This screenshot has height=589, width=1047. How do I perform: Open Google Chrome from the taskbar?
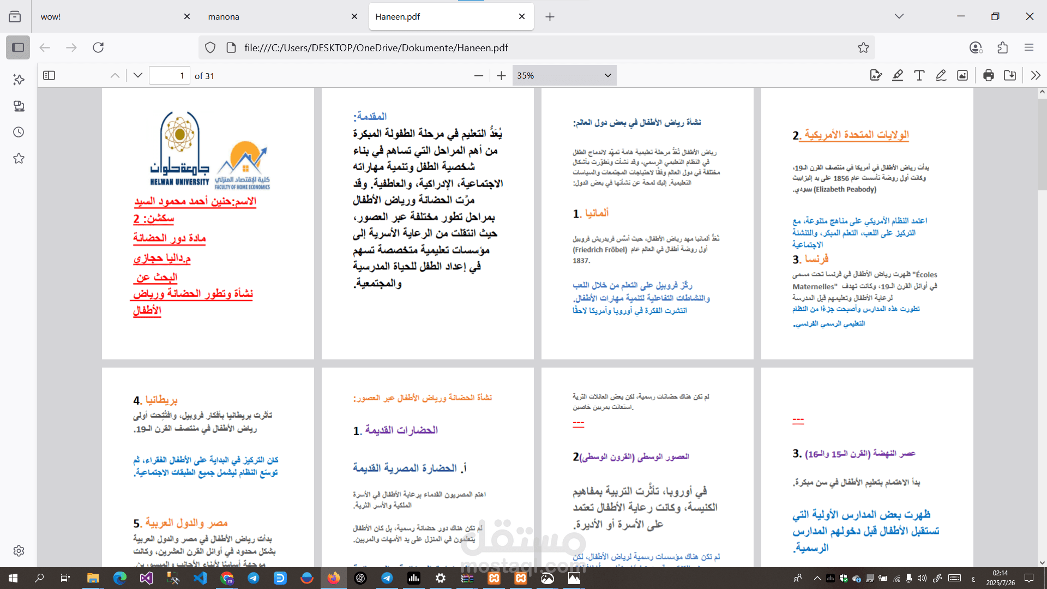pyautogui.click(x=227, y=578)
